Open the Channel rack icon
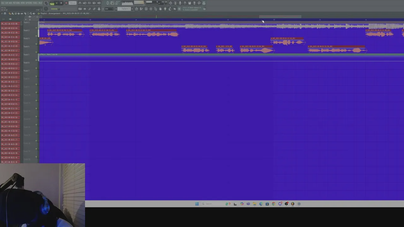This screenshot has width=404, height=227. (x=146, y=9)
